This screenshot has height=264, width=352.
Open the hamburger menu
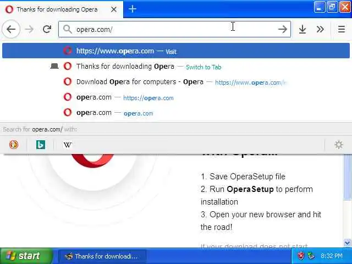[342, 29]
